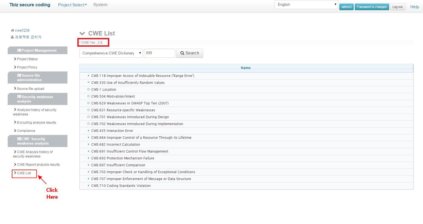The height and width of the screenshot is (224, 423).
Task: Open the English language dropdown
Action: pyautogui.click(x=306, y=4)
